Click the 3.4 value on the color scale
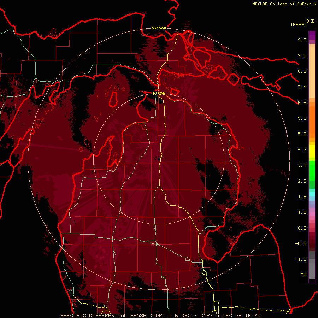This screenshot has height=318, width=318. (302, 165)
